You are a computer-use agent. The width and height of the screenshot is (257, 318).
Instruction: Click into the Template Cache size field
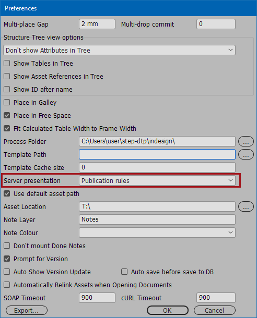[x=157, y=167]
